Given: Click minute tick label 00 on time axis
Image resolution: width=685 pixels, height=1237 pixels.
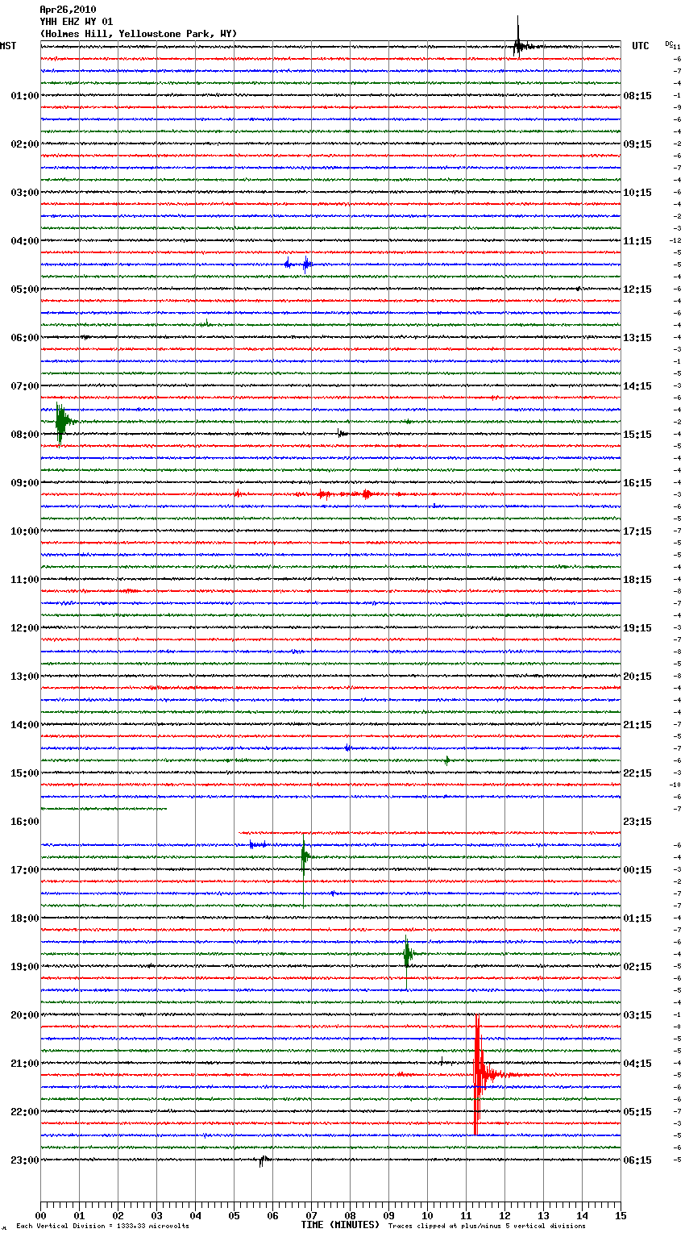Looking at the screenshot, I should coord(40,1216).
